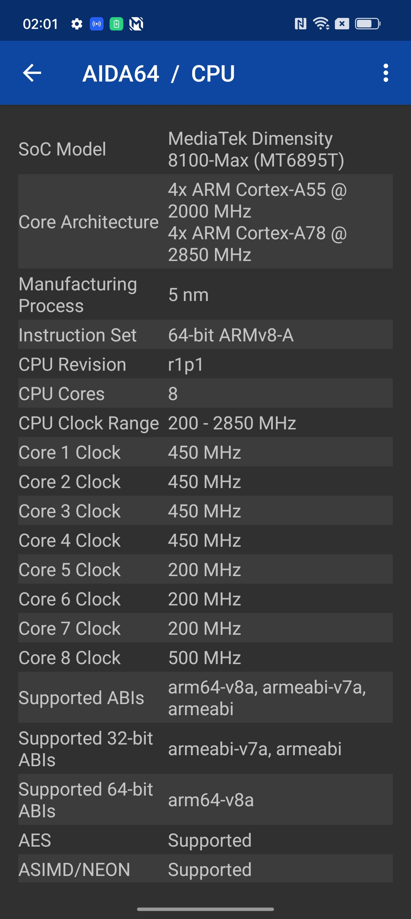
Task: Open the three-dot overflow menu
Action: point(386,73)
